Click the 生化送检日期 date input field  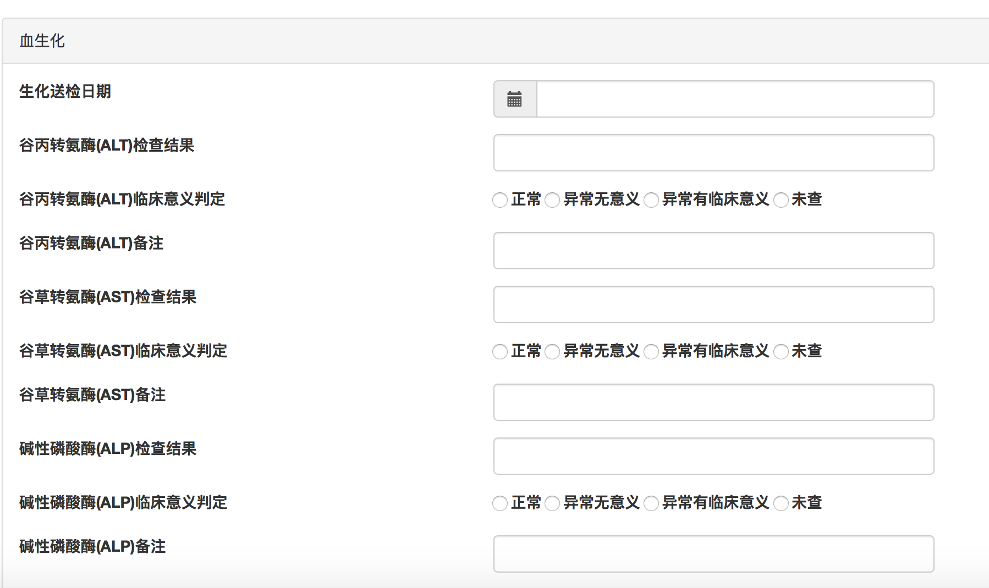pos(735,99)
